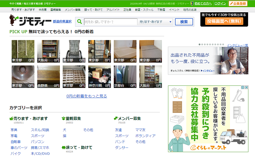Open the 猫 category link
The image size is (255, 156).
click(x=65, y=136)
